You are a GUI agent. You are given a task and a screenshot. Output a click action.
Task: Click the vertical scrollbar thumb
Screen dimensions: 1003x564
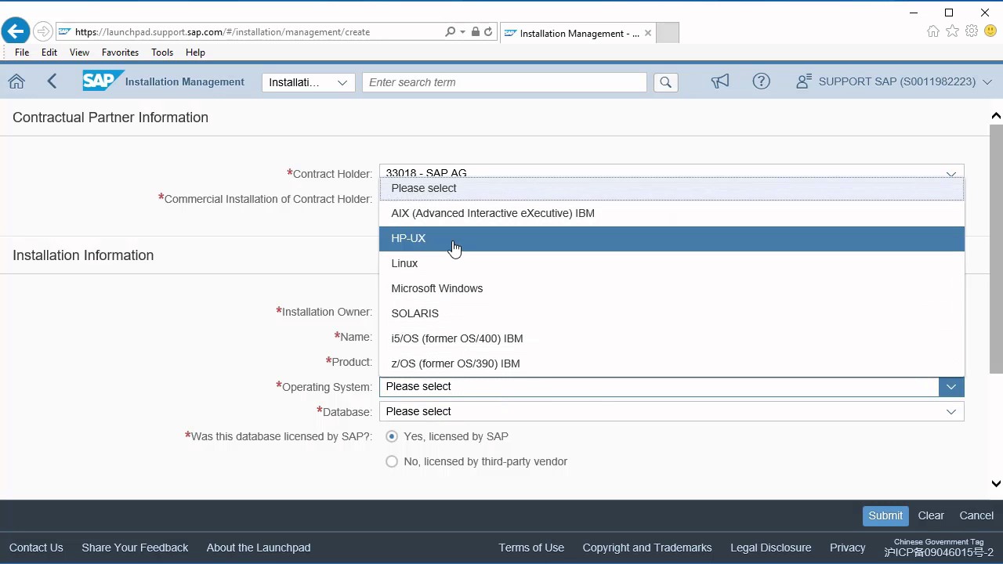click(x=996, y=249)
